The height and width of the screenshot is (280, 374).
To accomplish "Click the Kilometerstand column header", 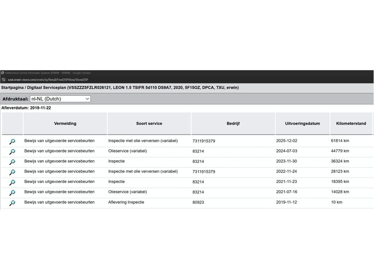I will pyautogui.click(x=351, y=124).
